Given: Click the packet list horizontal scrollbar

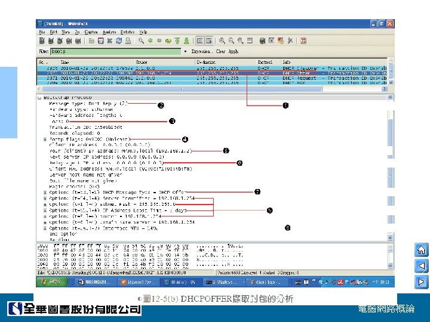Looking at the screenshot, I should (x=182, y=89).
